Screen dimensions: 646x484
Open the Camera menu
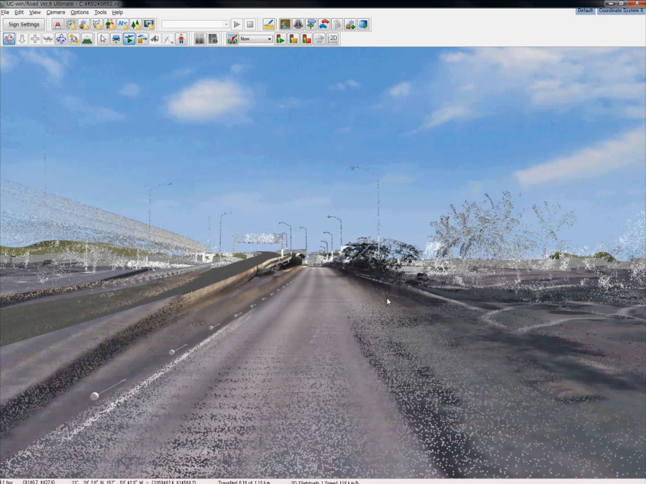point(56,12)
